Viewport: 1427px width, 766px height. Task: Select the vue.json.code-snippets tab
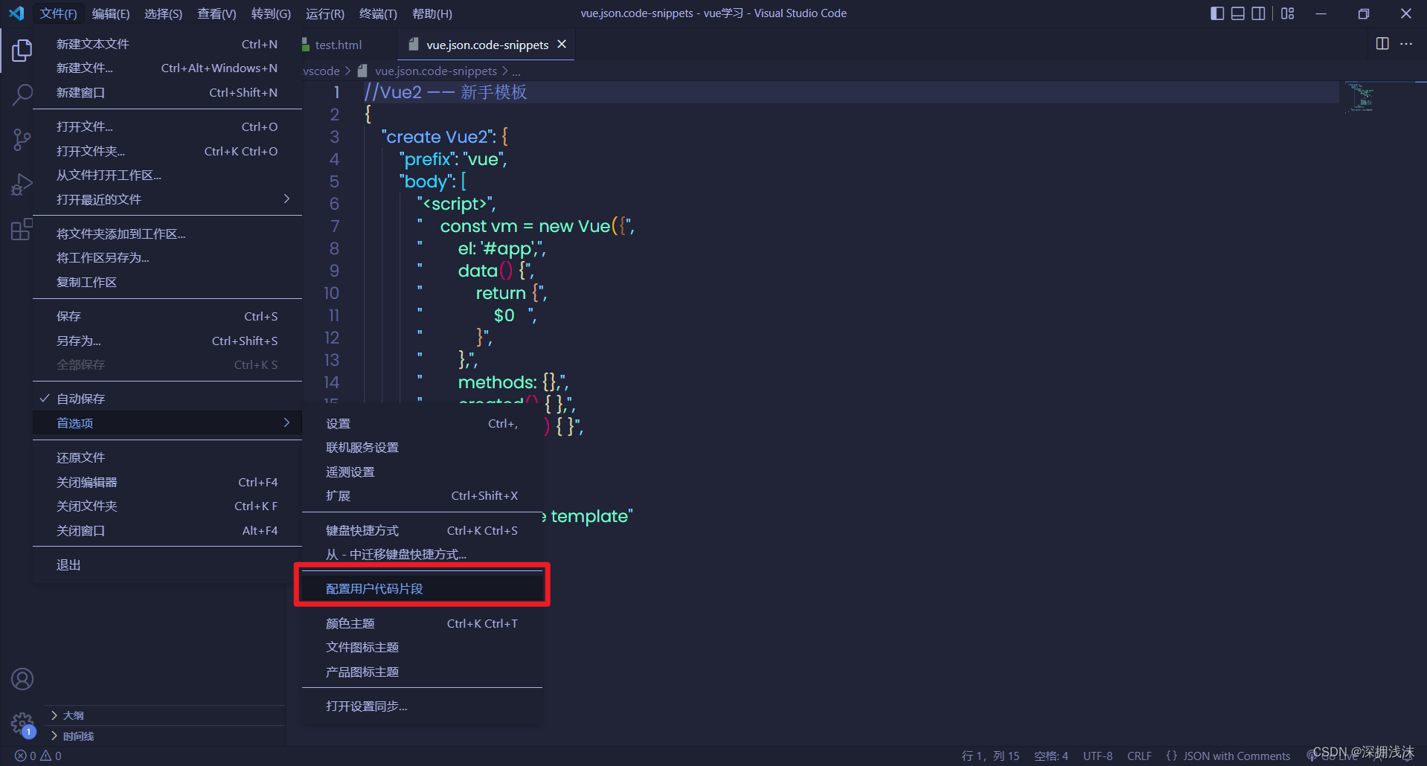click(x=487, y=45)
